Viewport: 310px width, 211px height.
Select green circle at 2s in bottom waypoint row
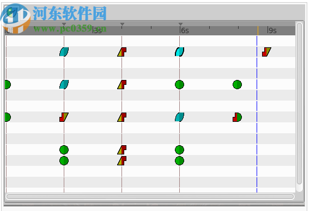64,160
